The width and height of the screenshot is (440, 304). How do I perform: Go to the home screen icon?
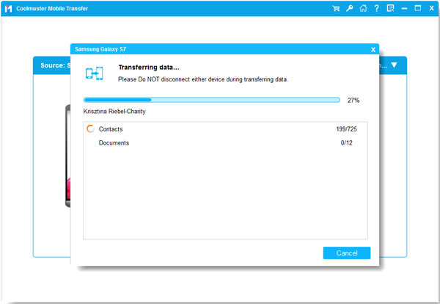pos(362,9)
